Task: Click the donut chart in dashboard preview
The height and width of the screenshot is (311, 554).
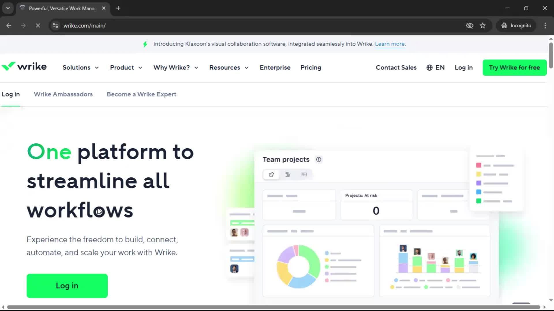Action: point(298,266)
